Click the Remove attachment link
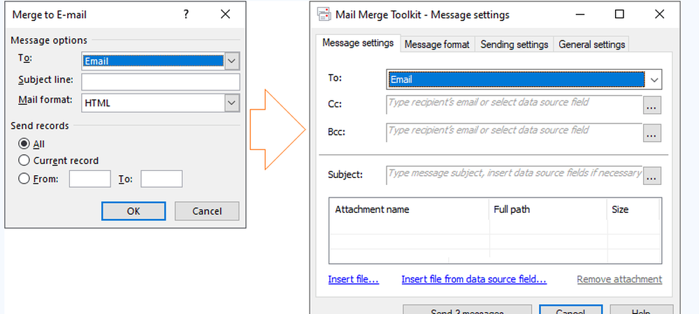The width and height of the screenshot is (699, 314). pos(619,279)
